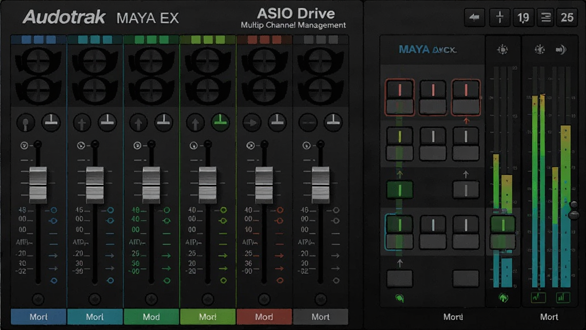This screenshot has height=330, width=586.
Task: Click the waveform graph icon below the right meters
Action: point(538,297)
